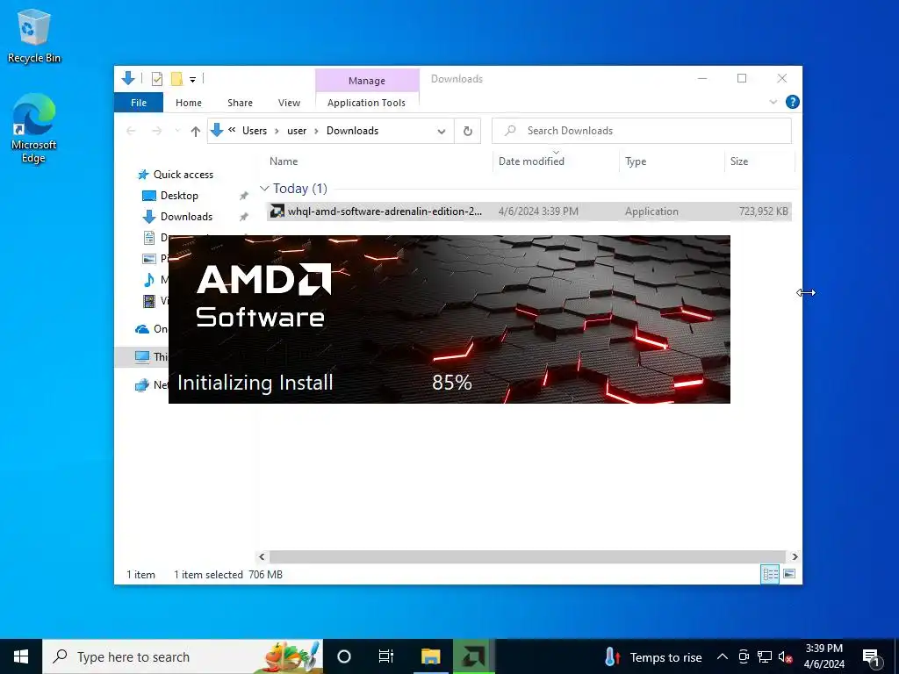
Task: Click File Explorer taskbar icon
Action: [430, 656]
